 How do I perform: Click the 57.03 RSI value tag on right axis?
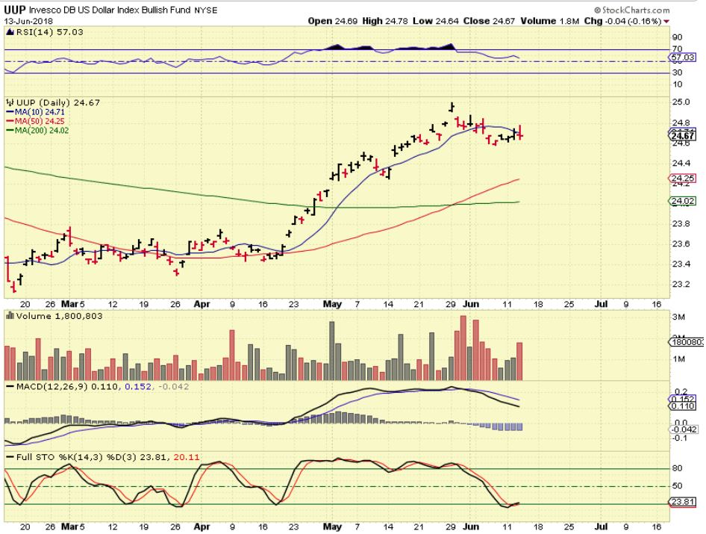point(683,58)
